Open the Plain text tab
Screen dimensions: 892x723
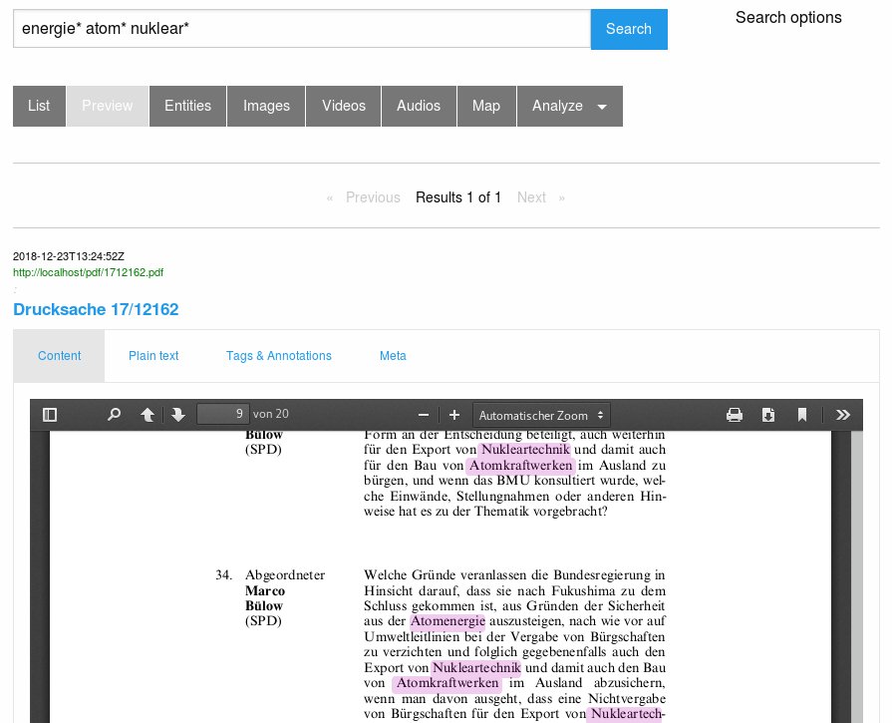tap(153, 356)
